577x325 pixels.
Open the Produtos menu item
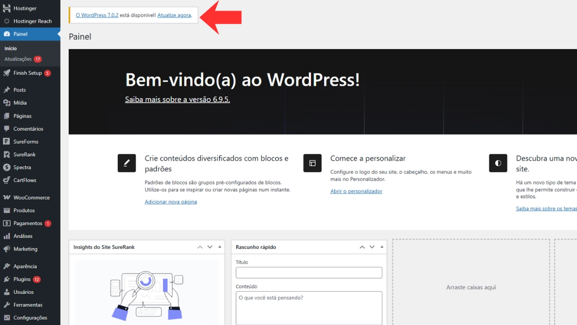[30, 210]
